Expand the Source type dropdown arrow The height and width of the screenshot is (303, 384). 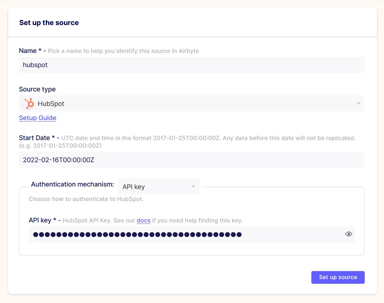[359, 103]
